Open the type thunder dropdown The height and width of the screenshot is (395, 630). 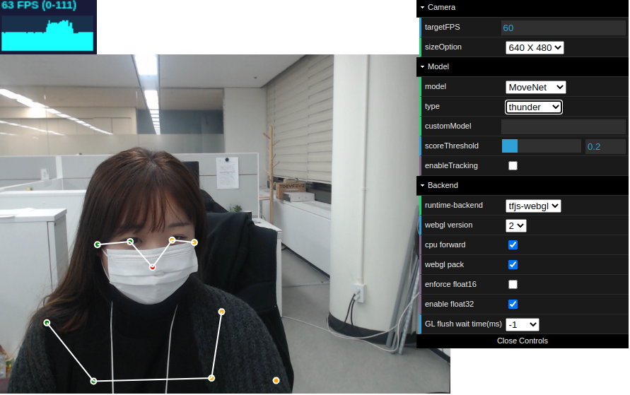pos(534,107)
